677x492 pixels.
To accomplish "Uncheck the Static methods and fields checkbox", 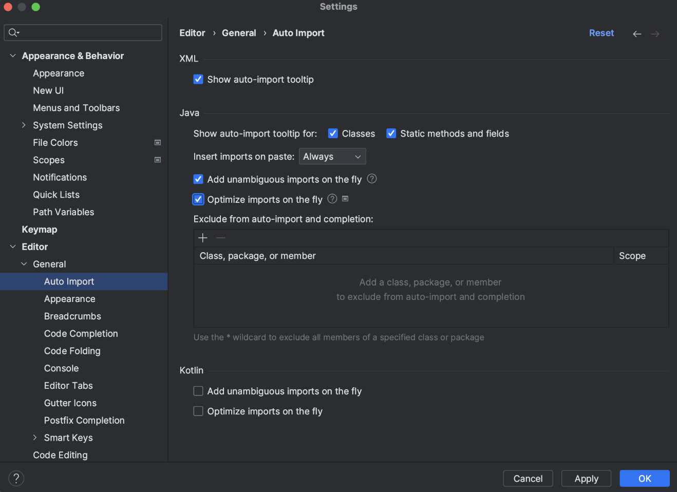I will pos(391,134).
